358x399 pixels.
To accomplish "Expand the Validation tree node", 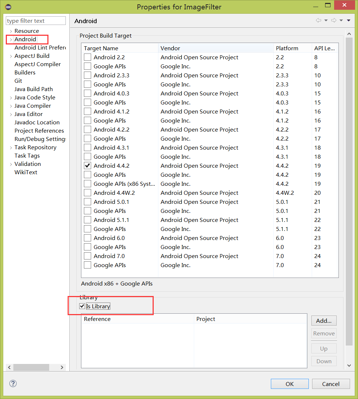I will pyautogui.click(x=10, y=164).
